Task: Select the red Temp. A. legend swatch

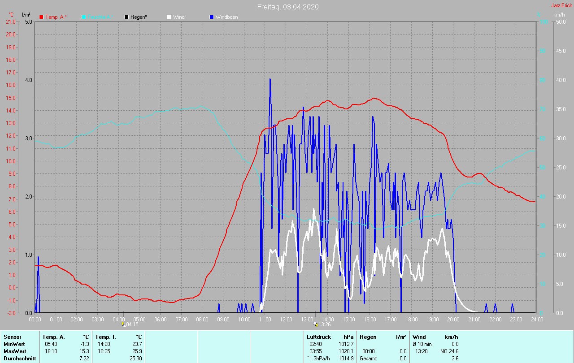Action: 41,17
